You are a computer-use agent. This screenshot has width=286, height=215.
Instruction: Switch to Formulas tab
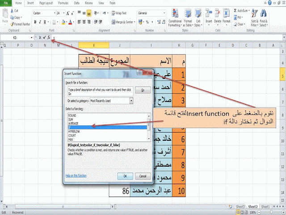(63, 3)
